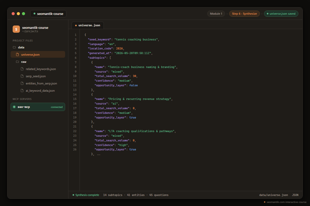This screenshot has height=206, width=310.
Task: Select the seo-mcp server entry
Action: [38, 107]
